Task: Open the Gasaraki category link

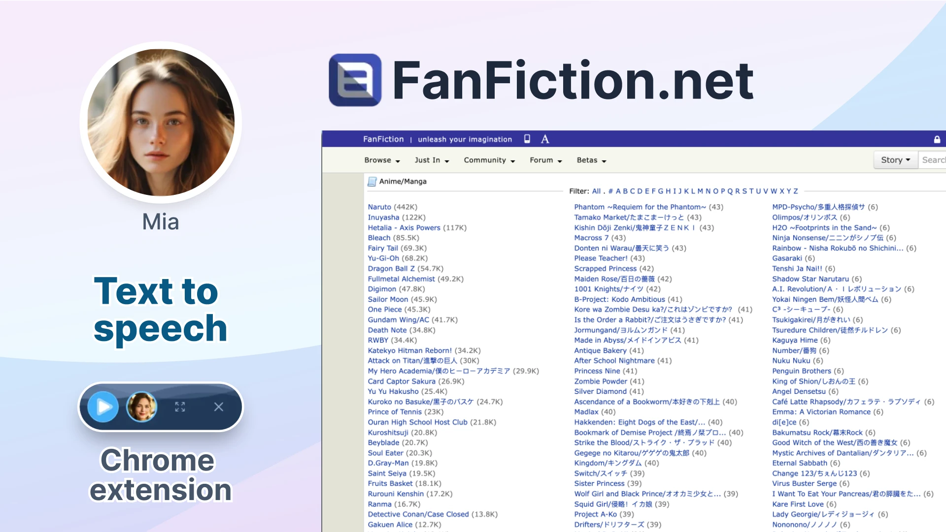Action: (x=787, y=258)
